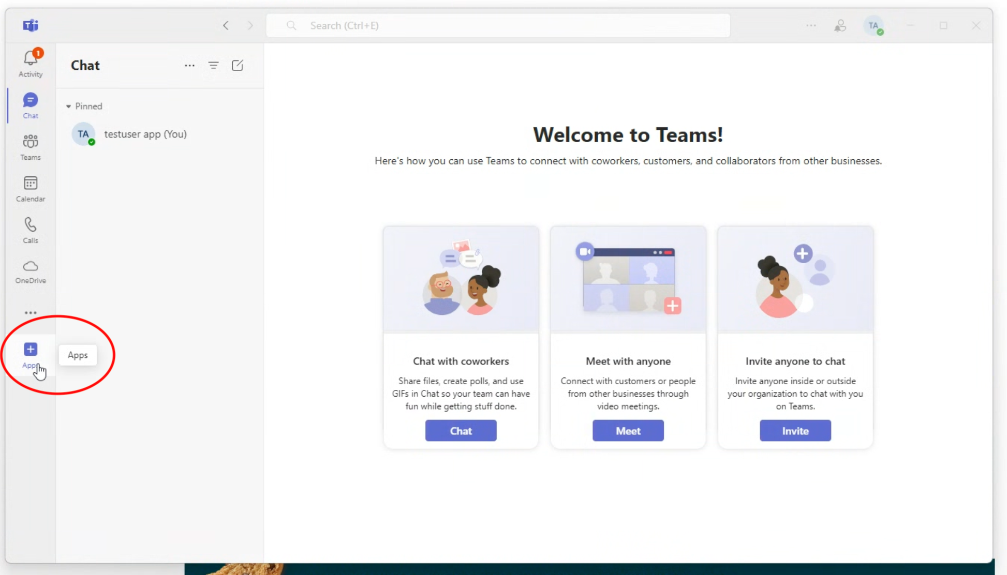Image resolution: width=1007 pixels, height=575 pixels.
Task: Open the Calendar view
Action: pos(31,188)
